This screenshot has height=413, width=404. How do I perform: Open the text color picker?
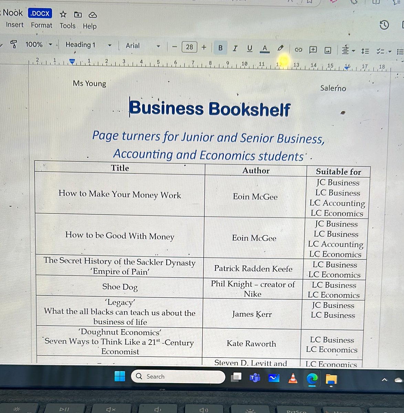264,49
